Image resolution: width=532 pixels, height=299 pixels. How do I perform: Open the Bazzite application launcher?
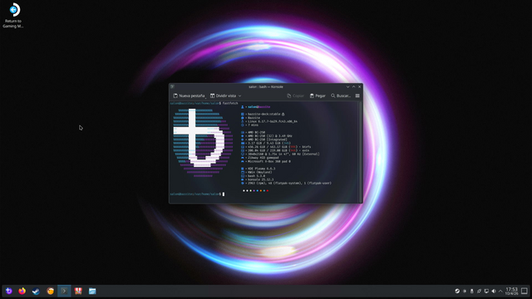8,291
